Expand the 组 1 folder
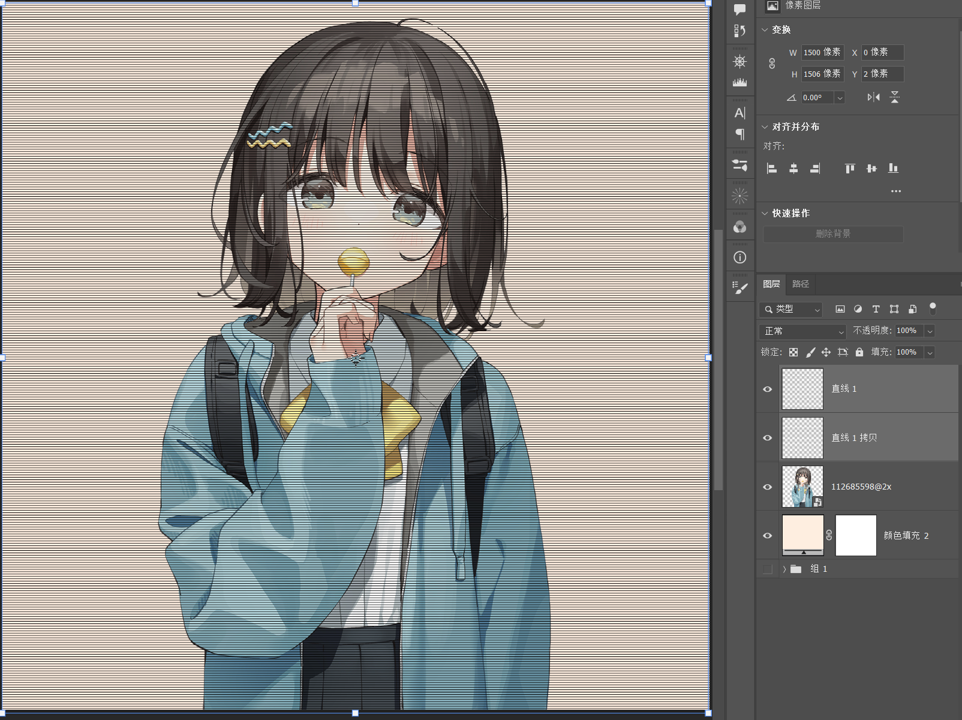The image size is (962, 720). point(784,569)
